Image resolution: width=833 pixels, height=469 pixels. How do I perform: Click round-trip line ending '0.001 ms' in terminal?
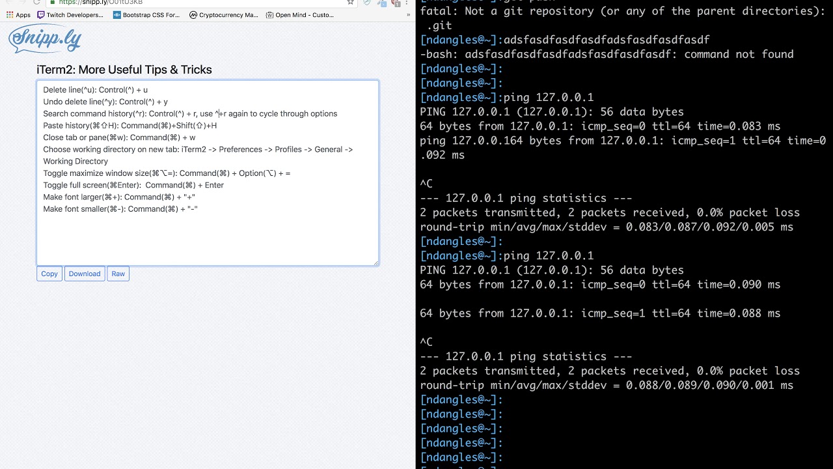[607, 385]
